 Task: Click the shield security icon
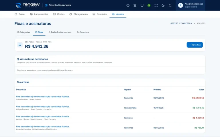142,5
